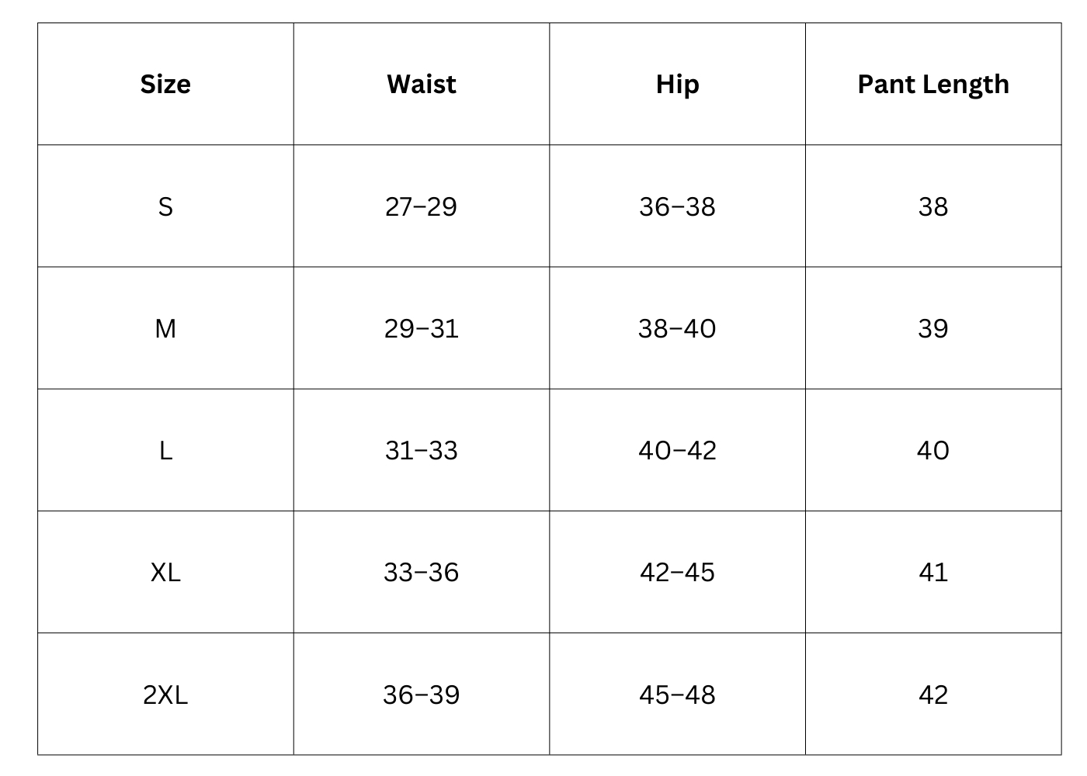Select hip value 40–42

(x=677, y=450)
